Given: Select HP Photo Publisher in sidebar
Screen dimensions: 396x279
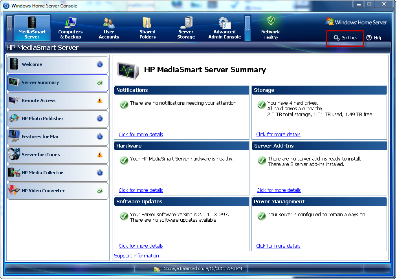Looking at the screenshot, I should pyautogui.click(x=58, y=119).
